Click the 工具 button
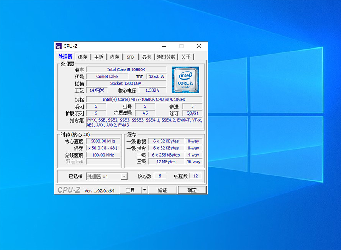Screen dimensions: 341x250 (131, 190)
